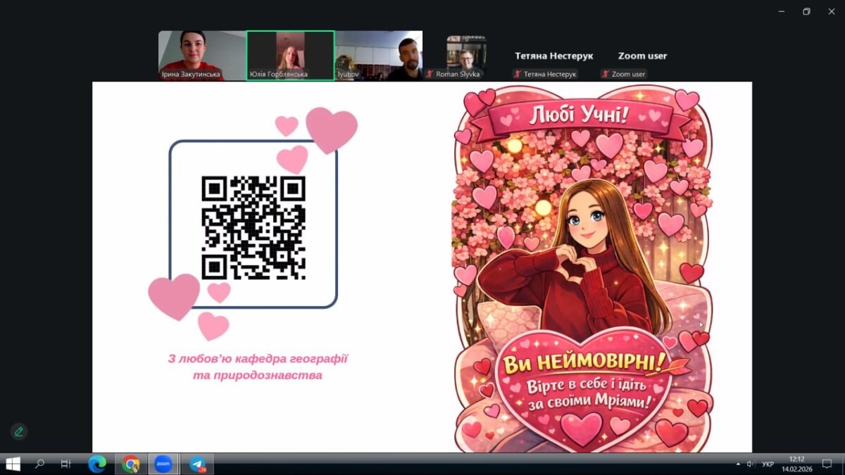Open the clock showing 12:12
The width and height of the screenshot is (845, 475).
click(796, 464)
